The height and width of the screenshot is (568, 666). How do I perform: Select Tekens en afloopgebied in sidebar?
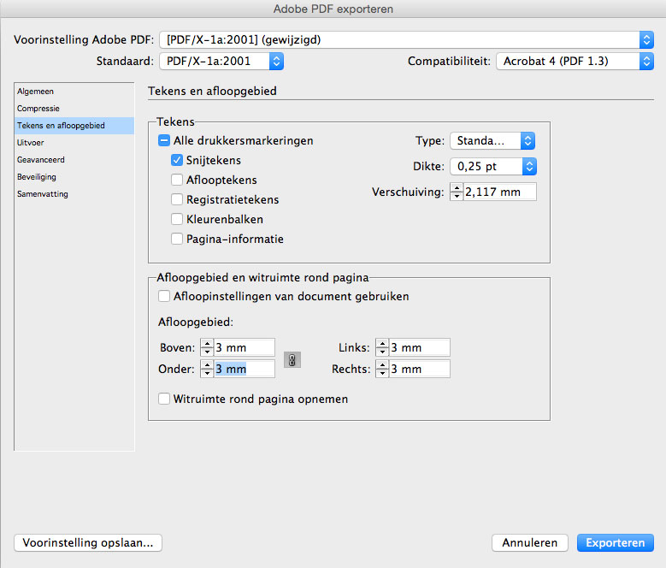(74, 126)
